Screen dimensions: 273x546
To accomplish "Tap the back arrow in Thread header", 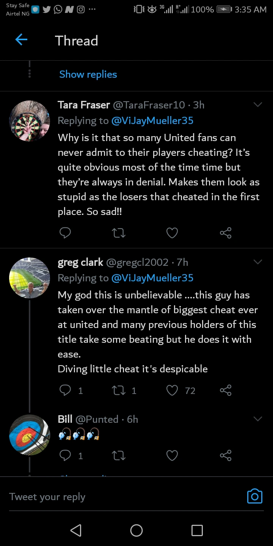I will pyautogui.click(x=21, y=40).
